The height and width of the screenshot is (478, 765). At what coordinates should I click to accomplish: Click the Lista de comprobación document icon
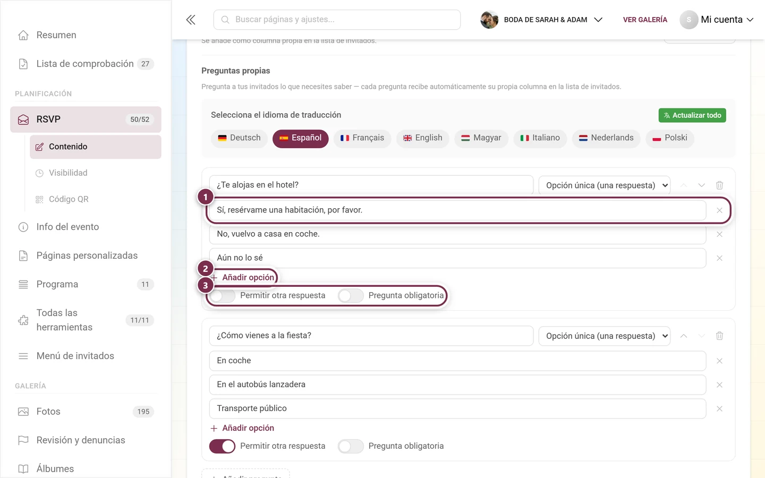coord(23,64)
